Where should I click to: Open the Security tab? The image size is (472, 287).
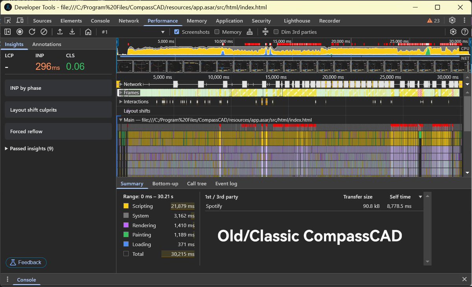tap(261, 21)
